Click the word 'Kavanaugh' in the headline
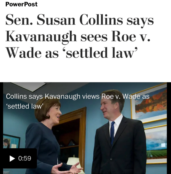Viewport: 171px width, 174px height. click(41, 36)
